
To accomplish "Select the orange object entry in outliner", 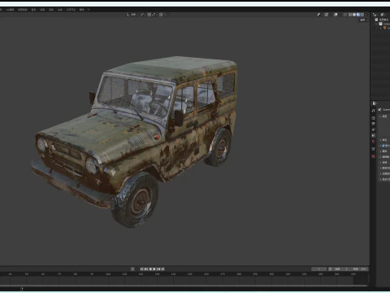I will [x=385, y=28].
